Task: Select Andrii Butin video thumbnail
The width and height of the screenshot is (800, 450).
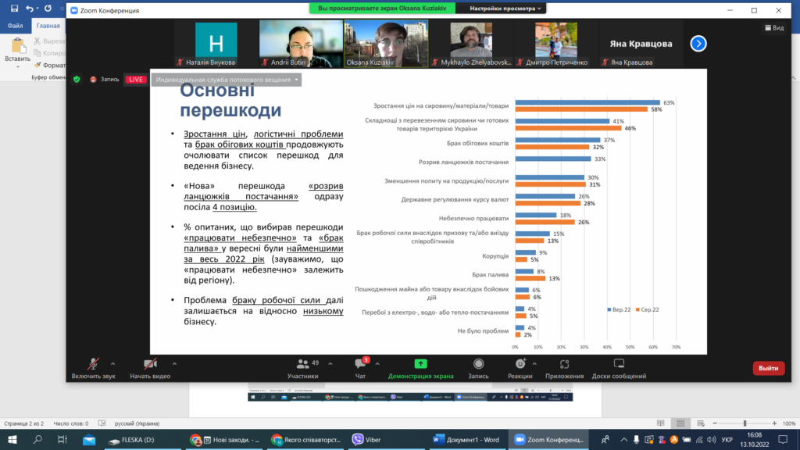Action: tap(301, 44)
